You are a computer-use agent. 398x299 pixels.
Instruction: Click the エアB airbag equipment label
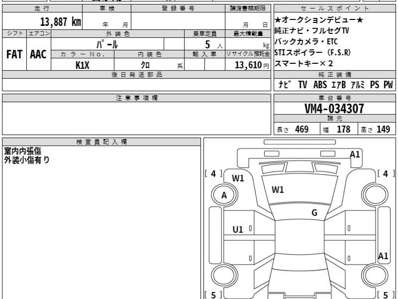click(339, 85)
